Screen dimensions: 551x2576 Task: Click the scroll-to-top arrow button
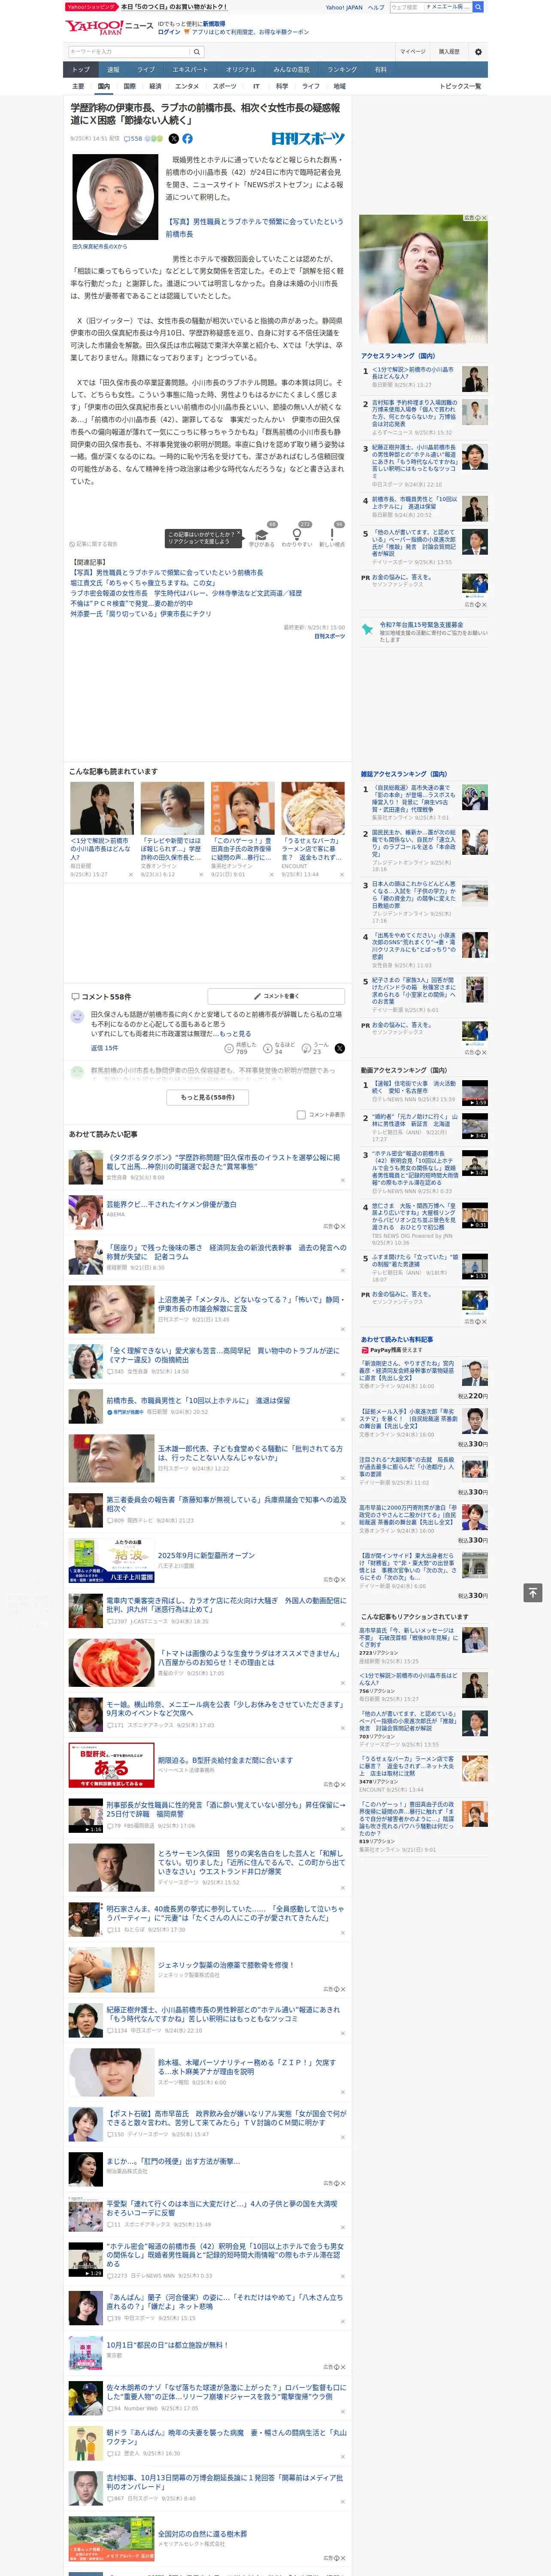(x=533, y=1592)
